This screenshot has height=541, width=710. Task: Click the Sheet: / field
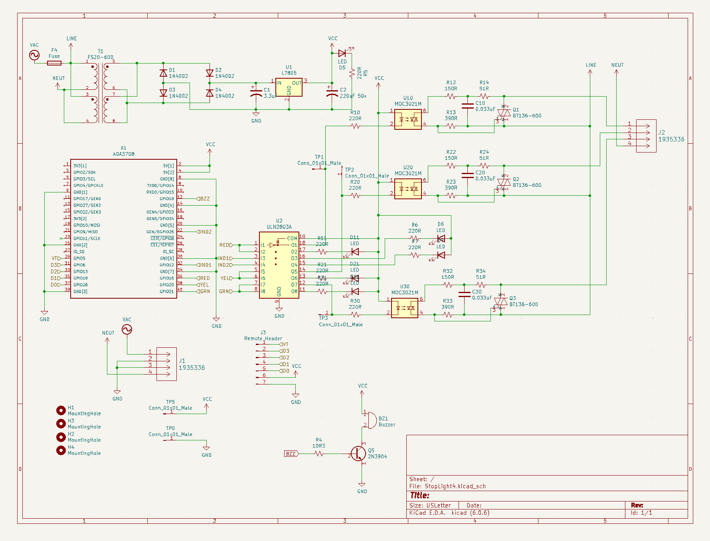click(x=422, y=479)
